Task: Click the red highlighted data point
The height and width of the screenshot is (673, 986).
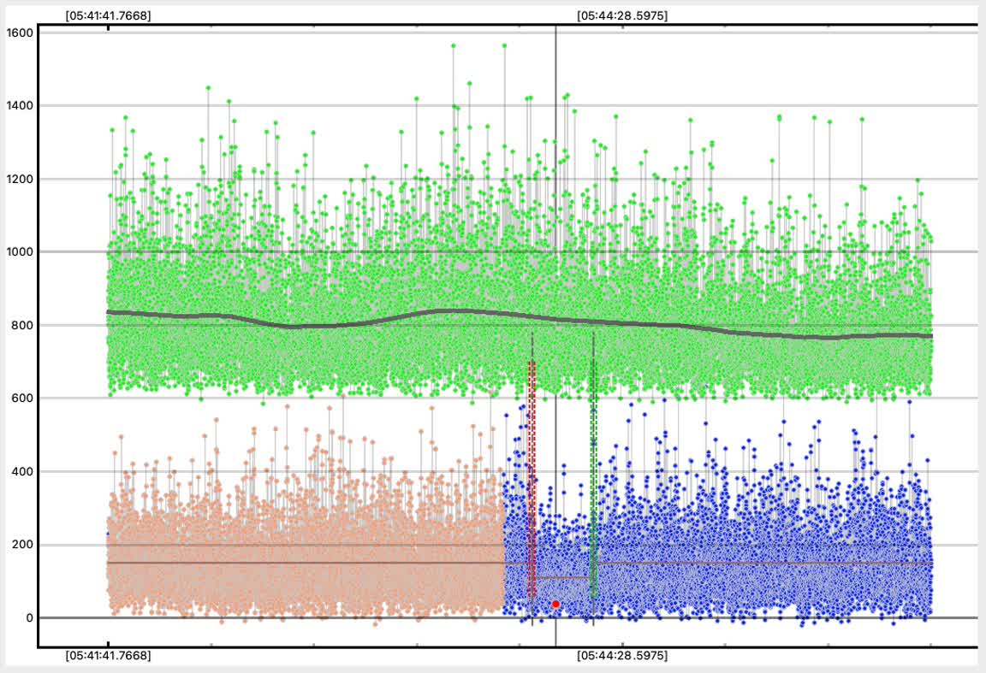Action: point(555,604)
